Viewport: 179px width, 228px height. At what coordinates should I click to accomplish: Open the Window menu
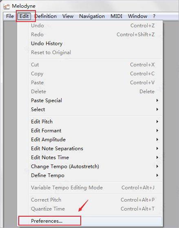[137, 16]
